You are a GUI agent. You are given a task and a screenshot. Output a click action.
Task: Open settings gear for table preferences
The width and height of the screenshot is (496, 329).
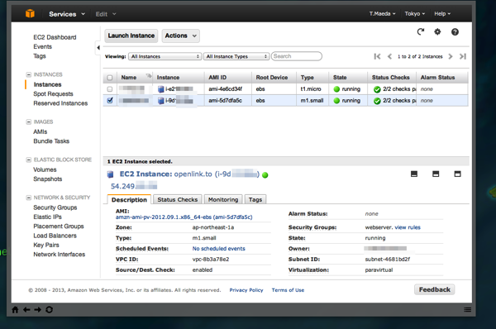[x=437, y=31]
